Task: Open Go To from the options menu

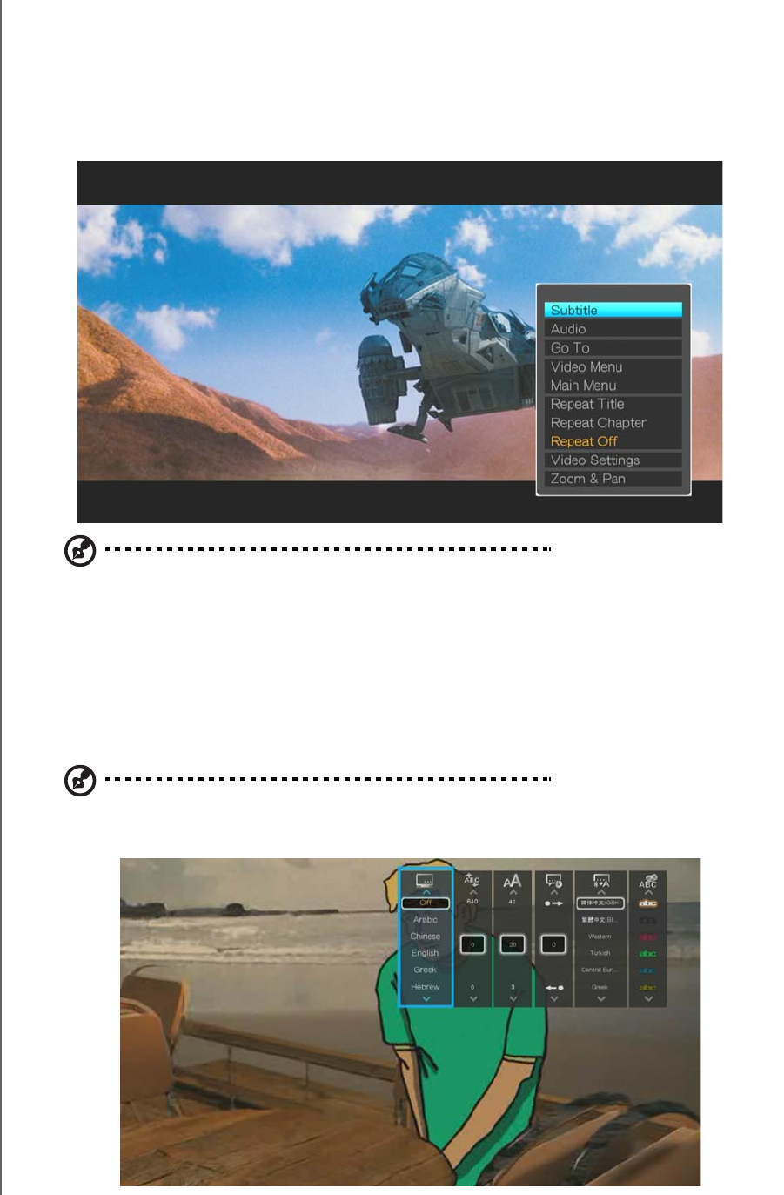Action: pos(613,348)
